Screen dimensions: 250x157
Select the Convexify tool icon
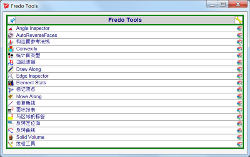pos(11,49)
